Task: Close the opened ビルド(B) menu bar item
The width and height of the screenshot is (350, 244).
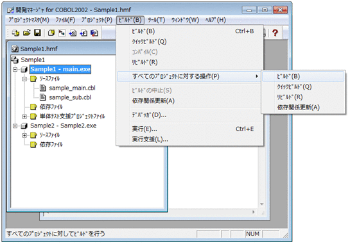Action: click(130, 20)
